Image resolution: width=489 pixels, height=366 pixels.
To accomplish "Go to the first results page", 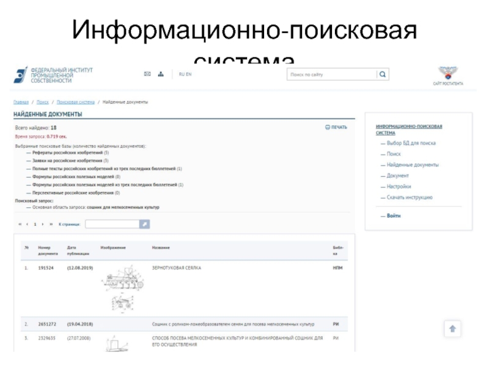I will pos(20,224).
